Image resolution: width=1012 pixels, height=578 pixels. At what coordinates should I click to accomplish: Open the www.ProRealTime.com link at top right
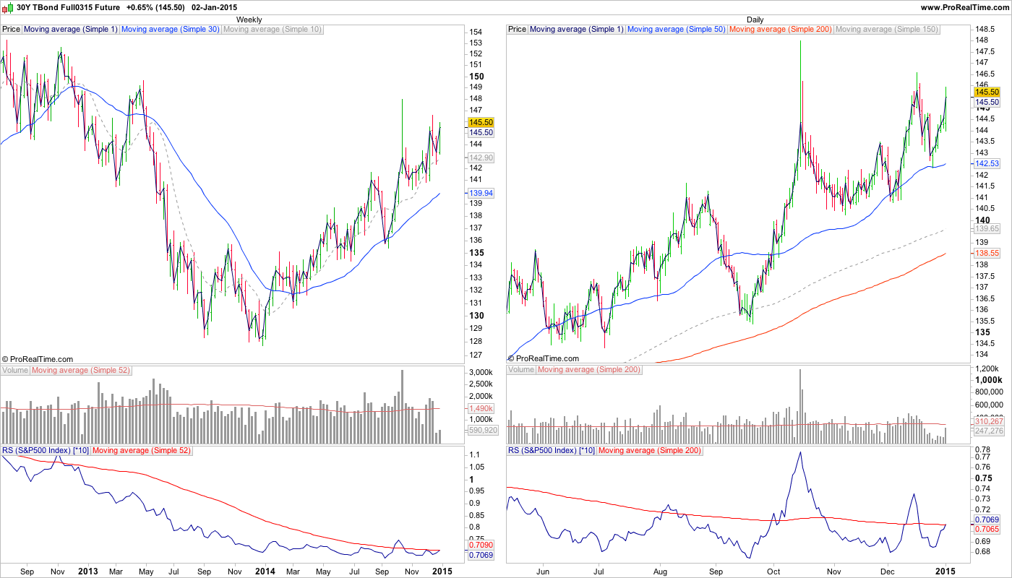[965, 7]
